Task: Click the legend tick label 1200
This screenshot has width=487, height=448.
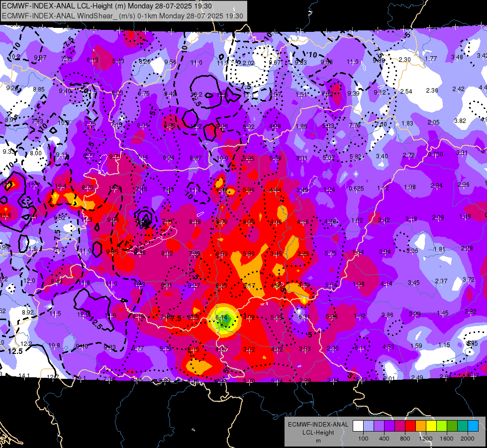Action: (425, 439)
